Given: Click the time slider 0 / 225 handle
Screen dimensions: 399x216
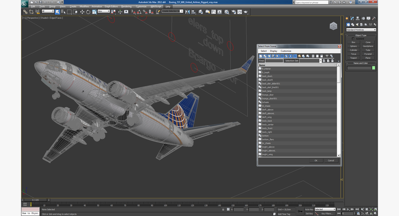Looking at the screenshot, I should click(x=36, y=200).
